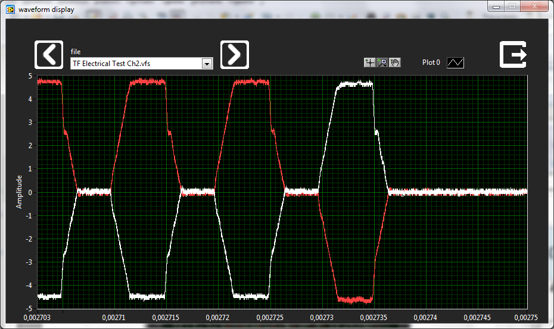
Task: Select the hand pan tool
Action: (395, 63)
